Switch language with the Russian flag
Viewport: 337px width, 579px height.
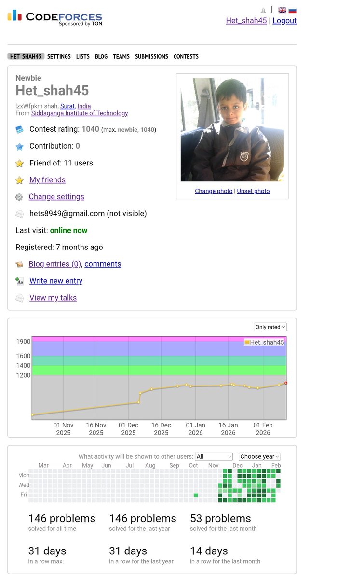[292, 10]
